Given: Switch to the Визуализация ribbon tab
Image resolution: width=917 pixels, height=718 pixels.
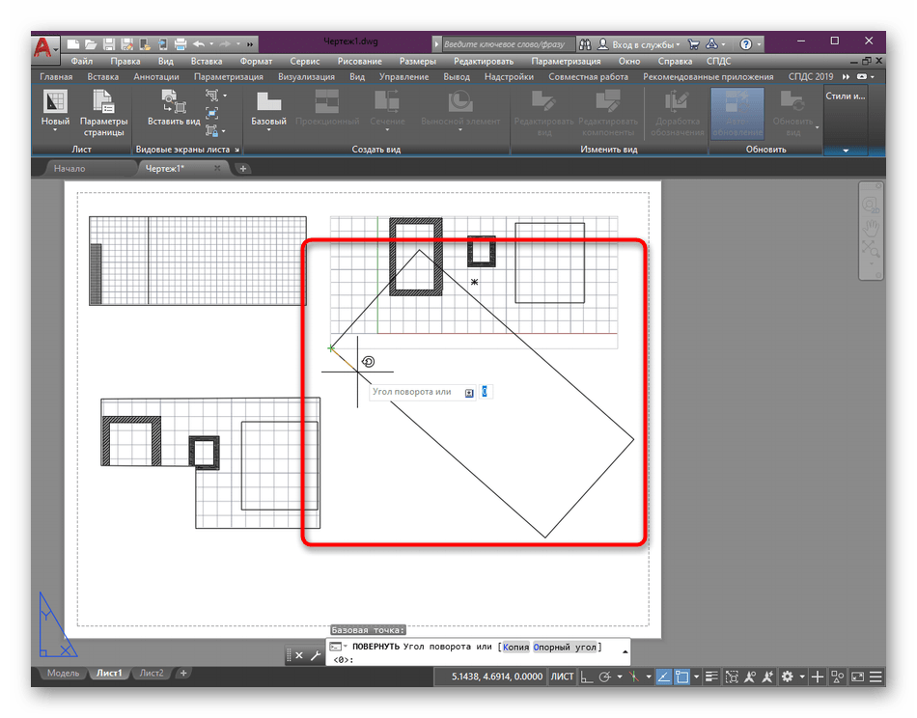Looking at the screenshot, I should 306,76.
